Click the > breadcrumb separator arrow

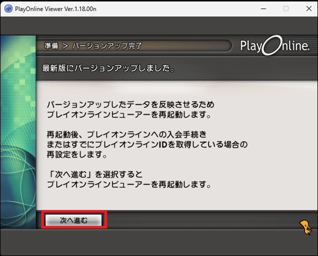click(65, 46)
